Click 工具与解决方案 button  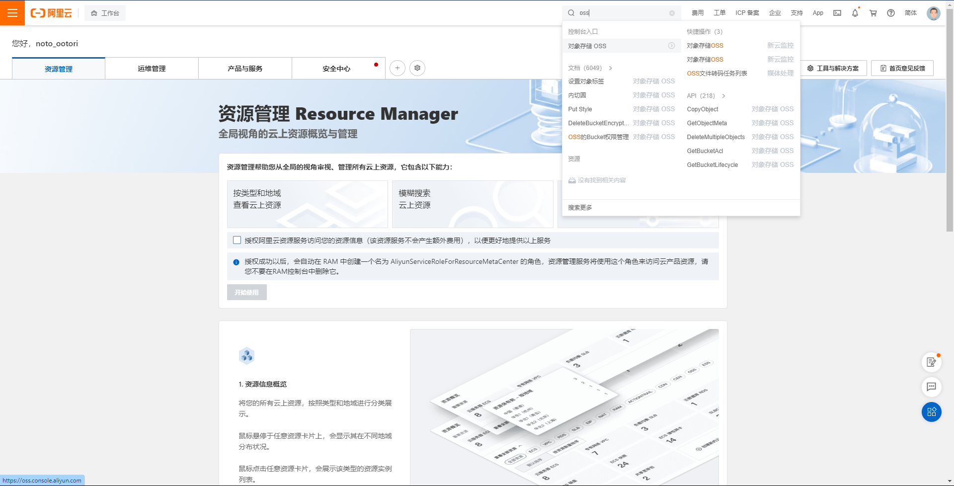click(833, 68)
